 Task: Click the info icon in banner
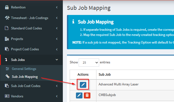pyautogui.click(x=73, y=21)
